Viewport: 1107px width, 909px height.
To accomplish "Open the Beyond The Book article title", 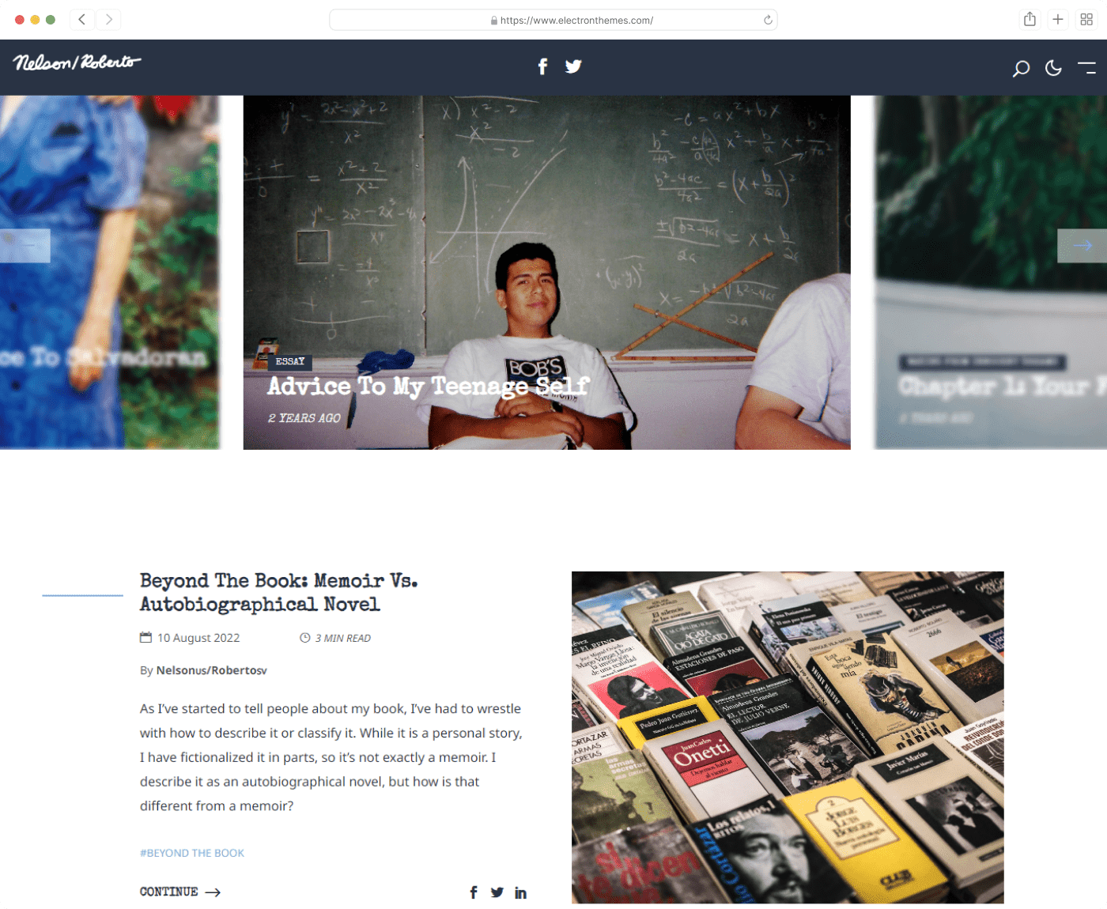I will click(279, 592).
